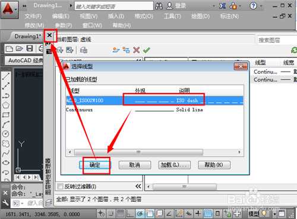Select the Spline tool
Viewport: 297px width, 219px height.
pyautogui.click(x=6, y=153)
